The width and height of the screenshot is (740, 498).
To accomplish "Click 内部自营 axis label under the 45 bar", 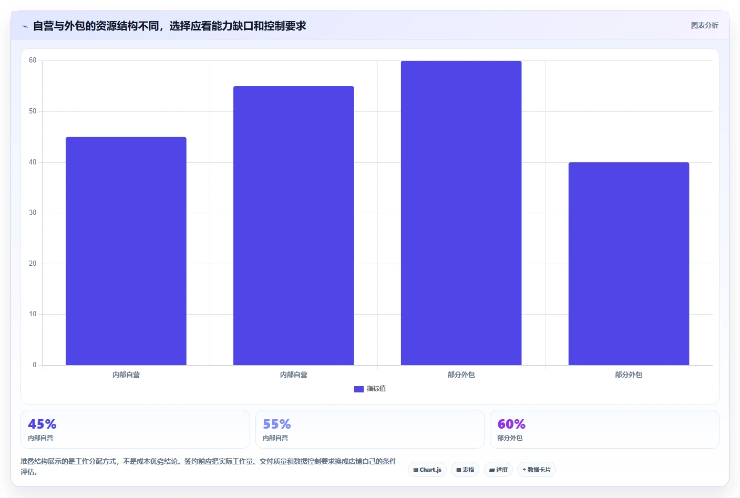I will [126, 375].
